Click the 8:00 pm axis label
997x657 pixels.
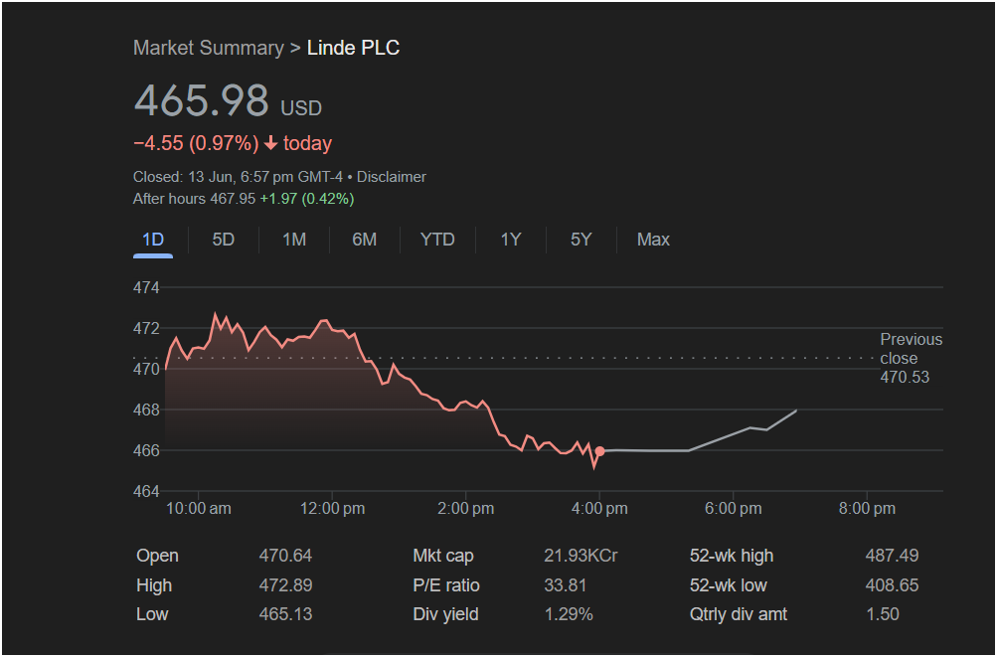pyautogui.click(x=868, y=509)
